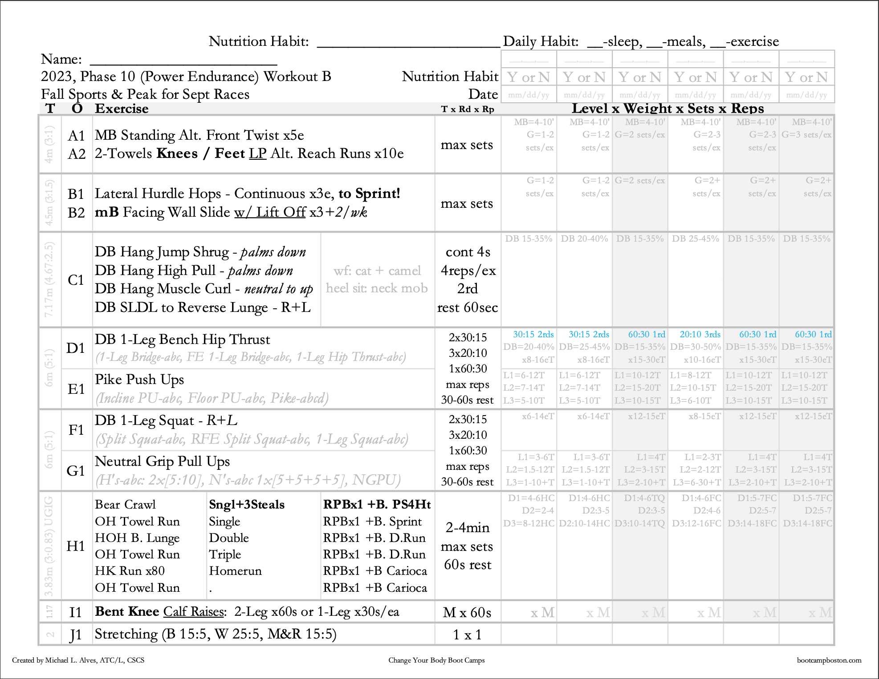This screenshot has height=679, width=879.
Task: Click the 'G=3 sets/ex' cell
Action: coord(806,134)
